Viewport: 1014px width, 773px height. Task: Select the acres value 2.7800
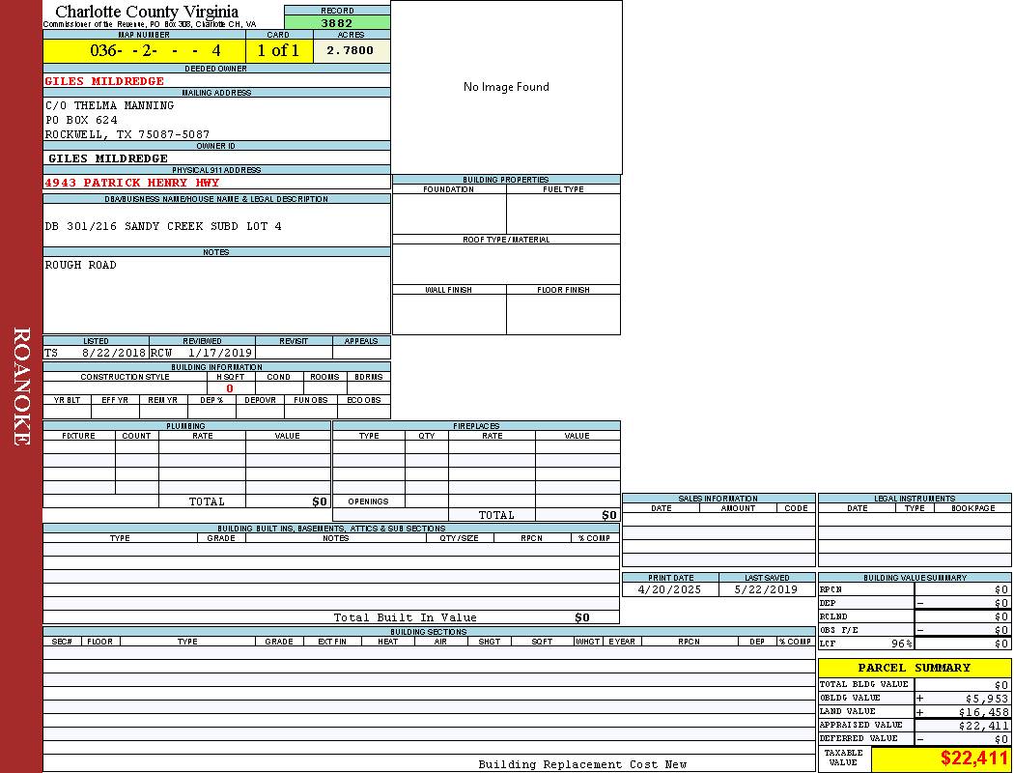coord(351,51)
